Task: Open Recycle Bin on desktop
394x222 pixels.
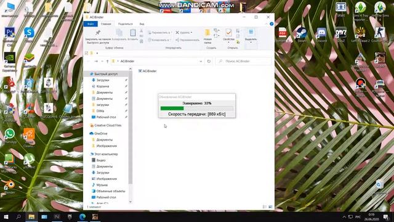Action: 379,187
